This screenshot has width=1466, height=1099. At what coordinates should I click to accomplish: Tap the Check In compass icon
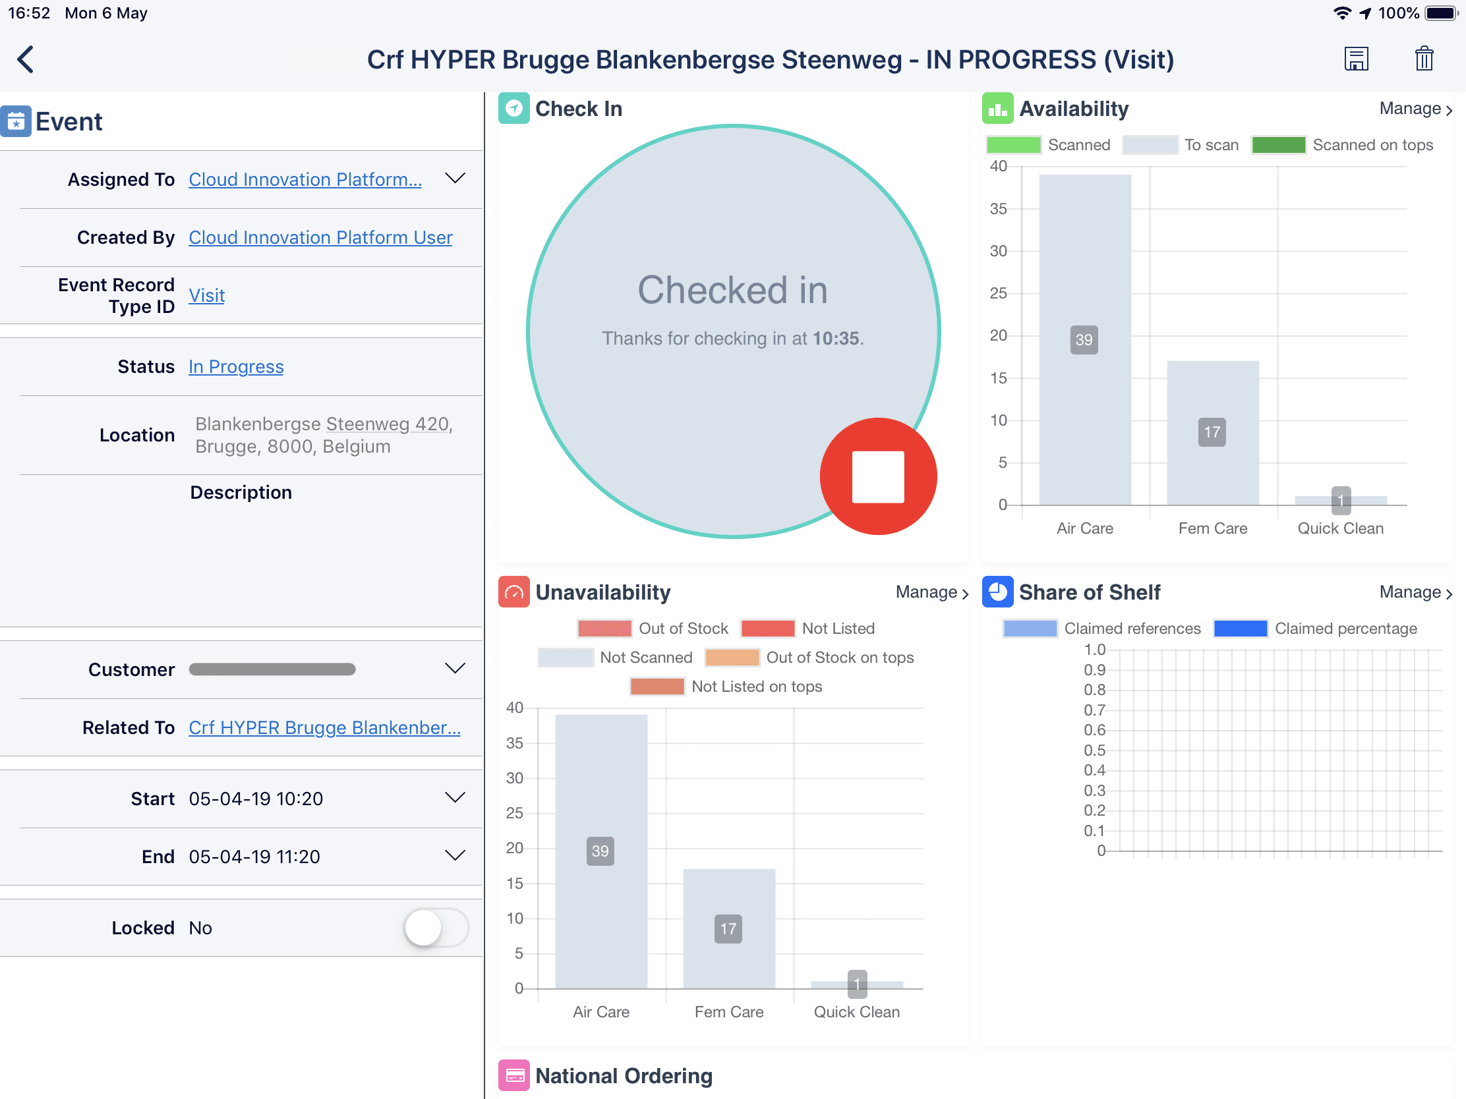[x=513, y=108]
